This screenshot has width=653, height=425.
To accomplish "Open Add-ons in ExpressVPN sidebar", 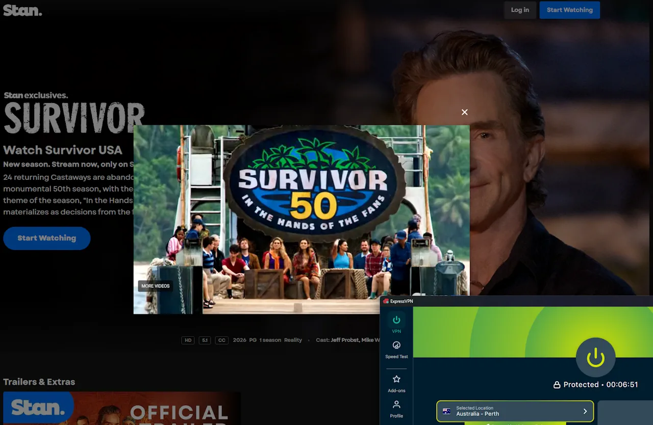I will (396, 384).
